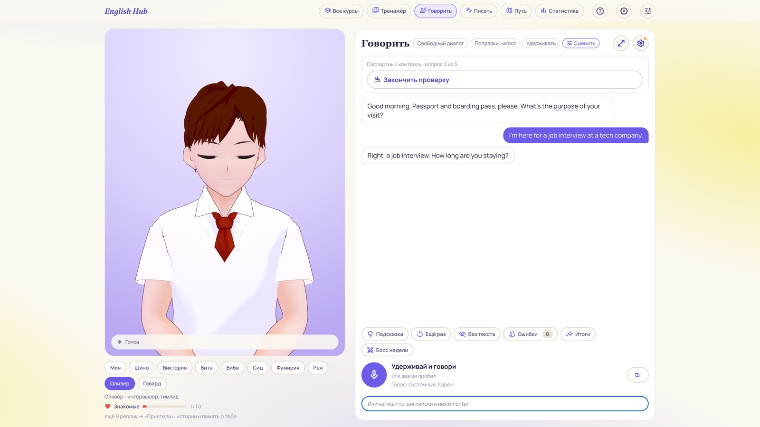Toggle Без текста mode
The width and height of the screenshot is (760, 427).
pyautogui.click(x=477, y=334)
